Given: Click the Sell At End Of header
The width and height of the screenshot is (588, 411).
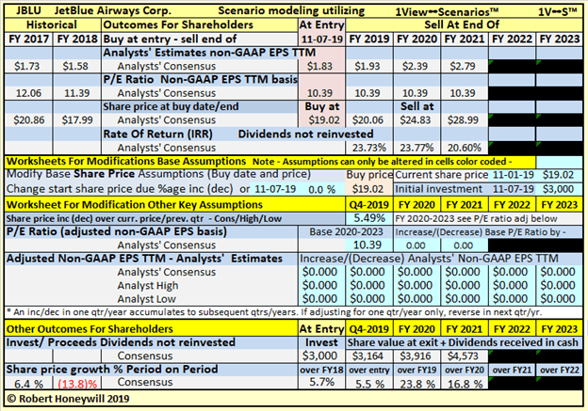Looking at the screenshot, I should [462, 24].
